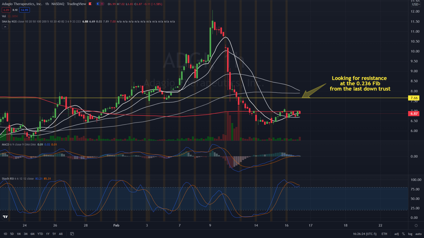Click the 6.87 red last price label
The image size is (424, 238).
414,113
